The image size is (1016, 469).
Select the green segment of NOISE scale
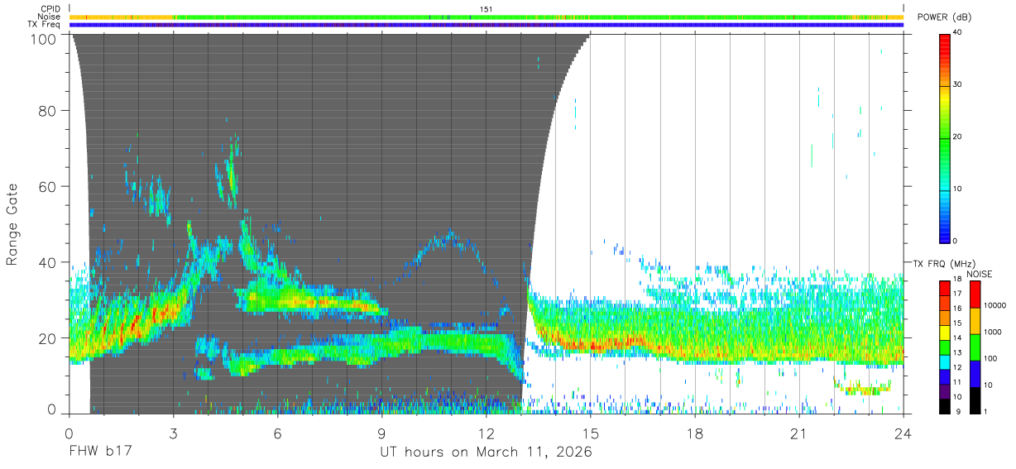pos(975,347)
